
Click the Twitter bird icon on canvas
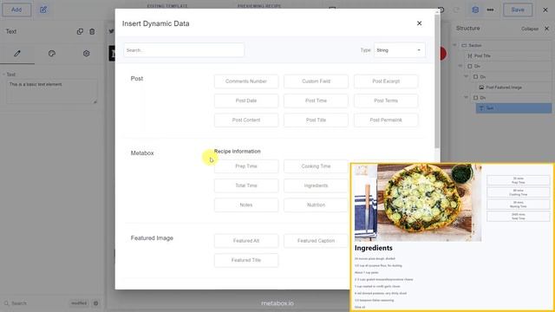(x=112, y=31)
